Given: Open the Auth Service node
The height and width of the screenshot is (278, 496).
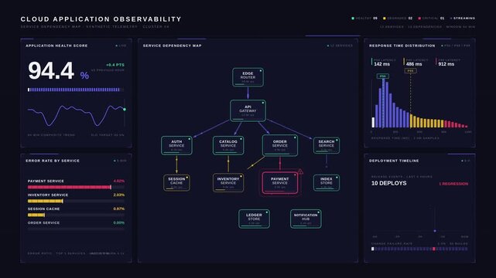Looking at the screenshot, I should click(x=176, y=145).
